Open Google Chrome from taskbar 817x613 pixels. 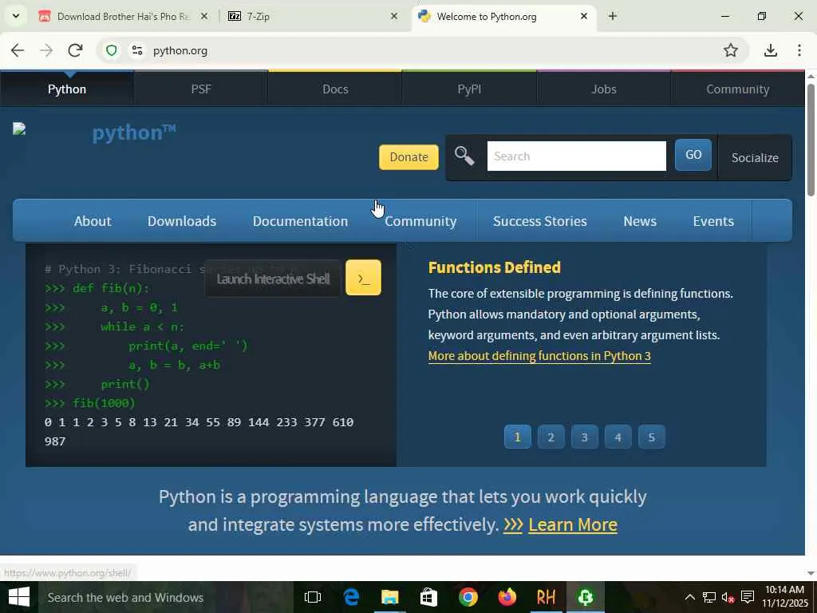pyautogui.click(x=468, y=597)
